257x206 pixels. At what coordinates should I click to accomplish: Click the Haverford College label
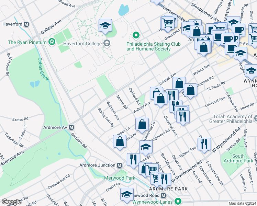[x=82, y=44]
